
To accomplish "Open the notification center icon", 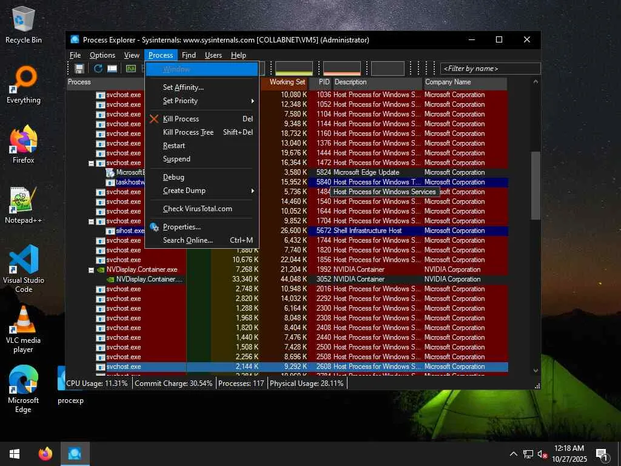I will pyautogui.click(x=602, y=454).
